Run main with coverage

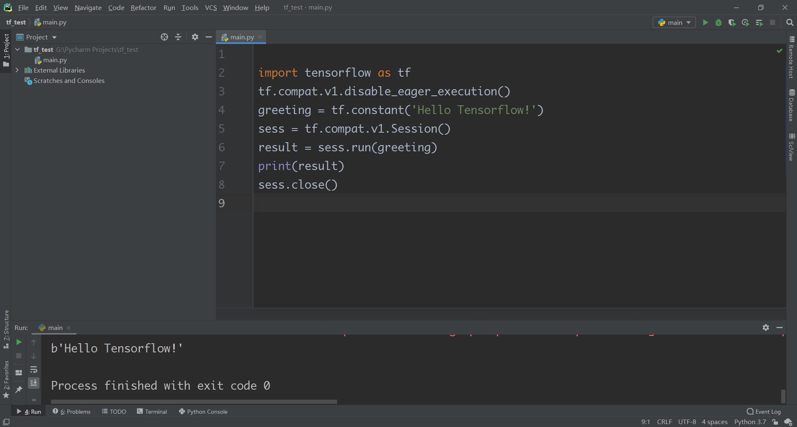point(732,22)
